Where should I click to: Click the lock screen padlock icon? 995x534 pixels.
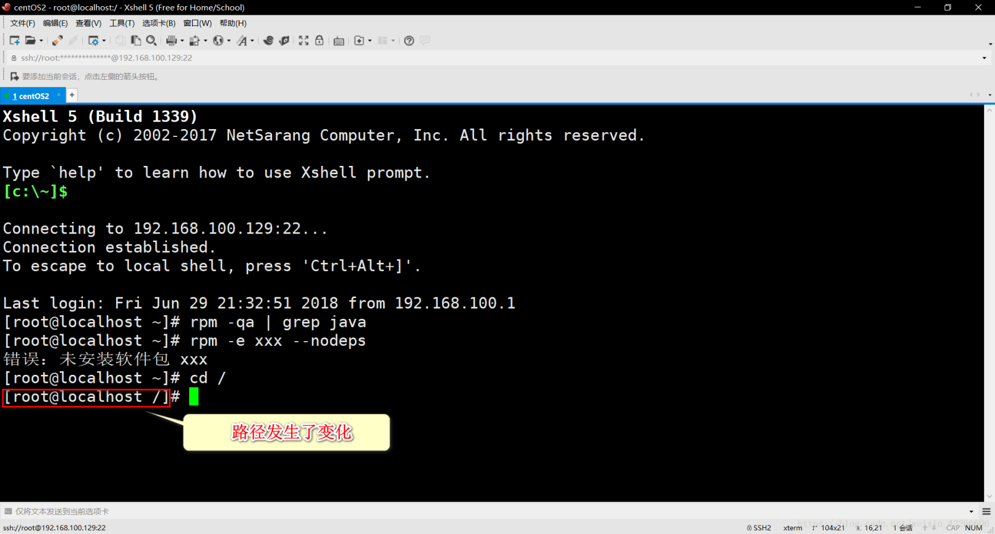[x=319, y=41]
